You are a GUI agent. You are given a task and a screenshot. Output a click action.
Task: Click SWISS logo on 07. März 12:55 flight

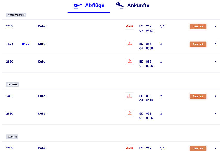pos(129,148)
